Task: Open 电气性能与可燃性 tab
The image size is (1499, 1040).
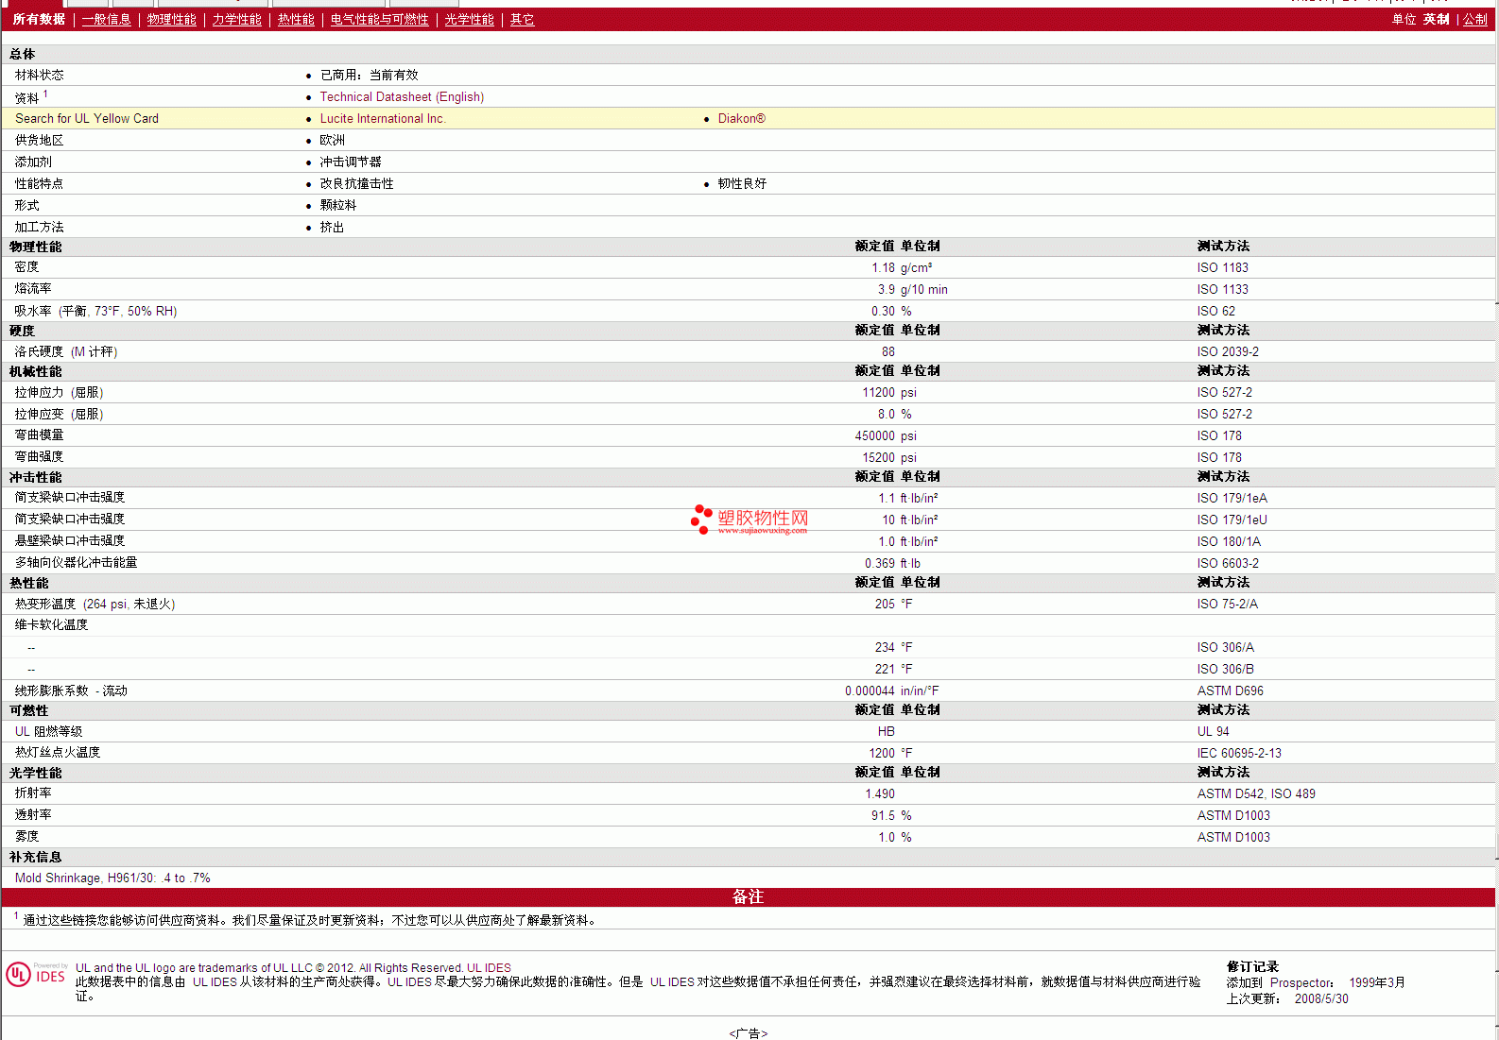Action: point(379,20)
